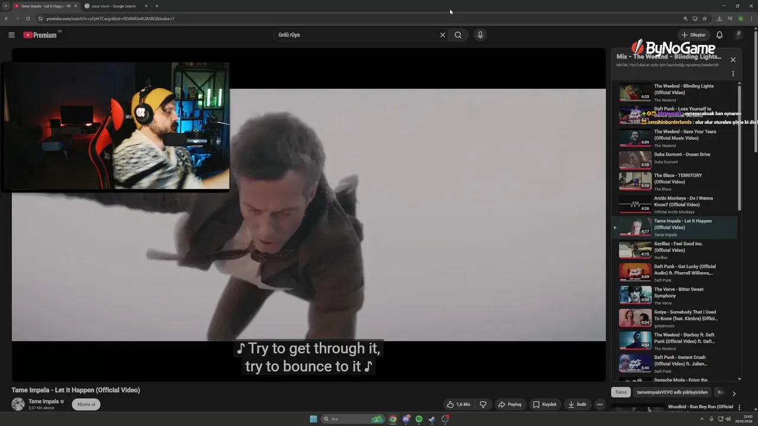
Task: Like the video (1,6 Mn)
Action: click(458, 405)
